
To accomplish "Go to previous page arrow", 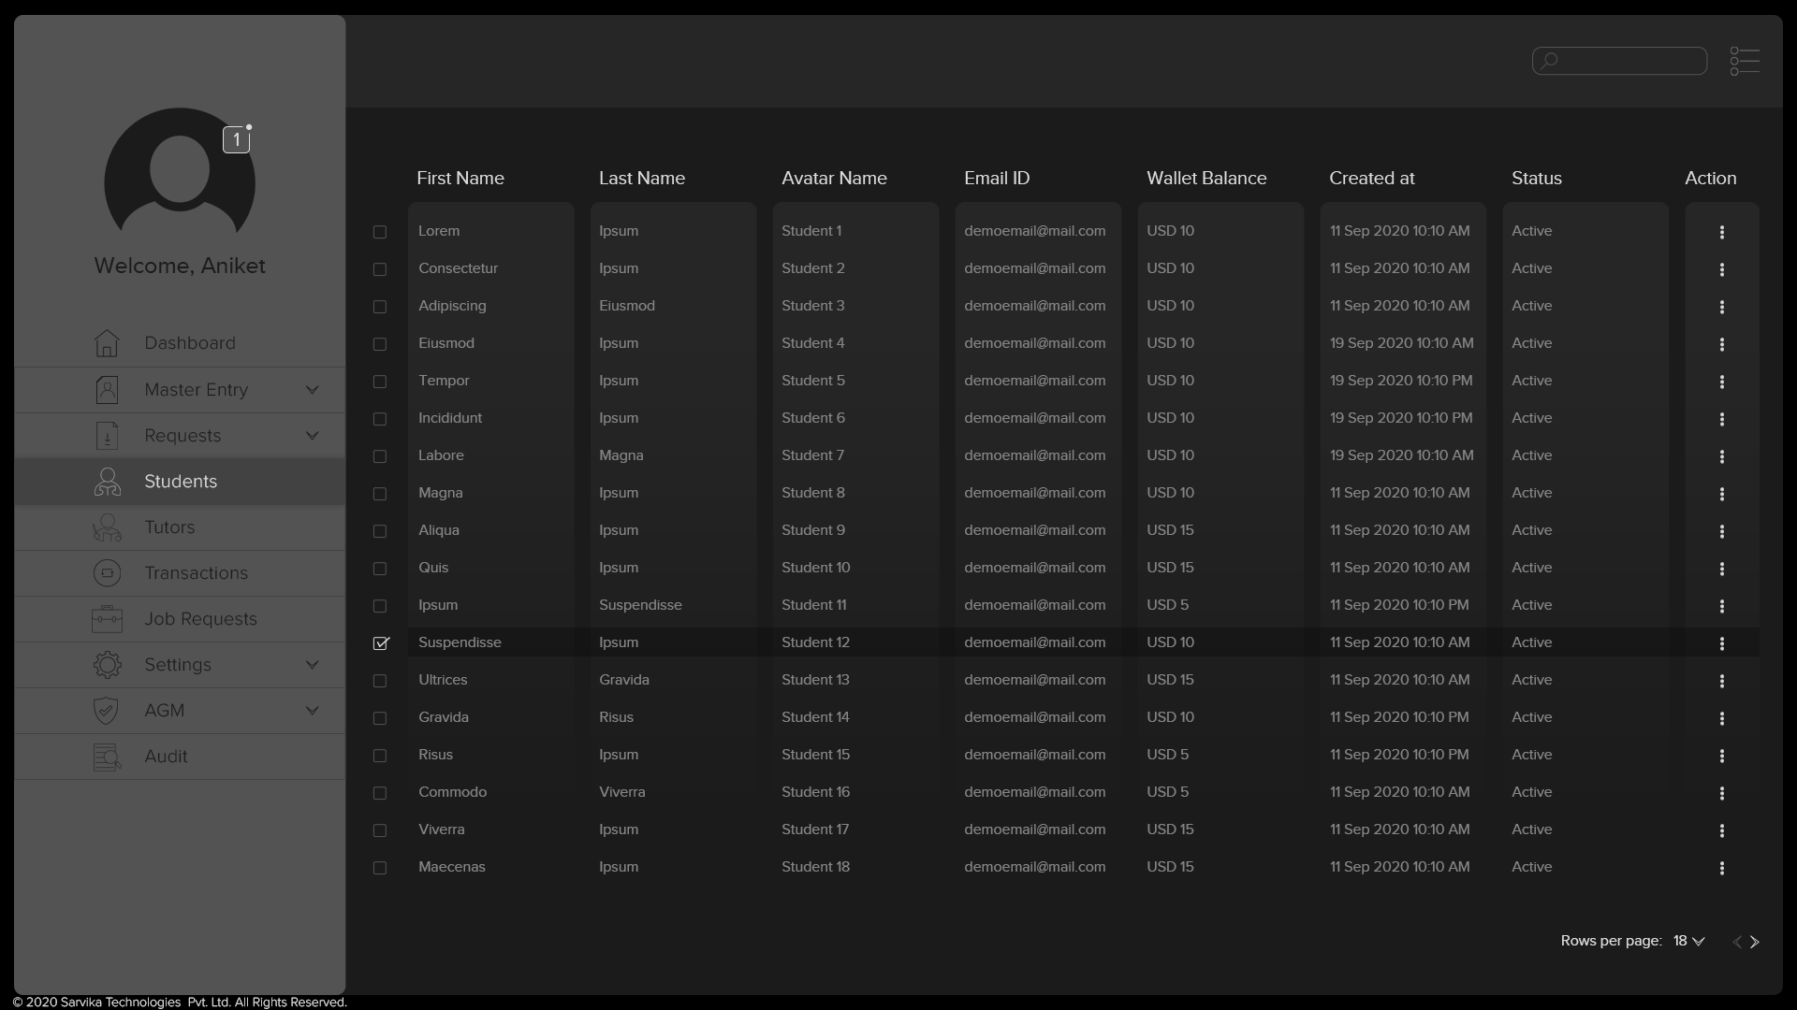I will (1737, 942).
